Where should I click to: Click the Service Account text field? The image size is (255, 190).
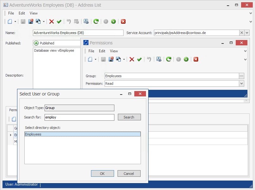point(197,33)
